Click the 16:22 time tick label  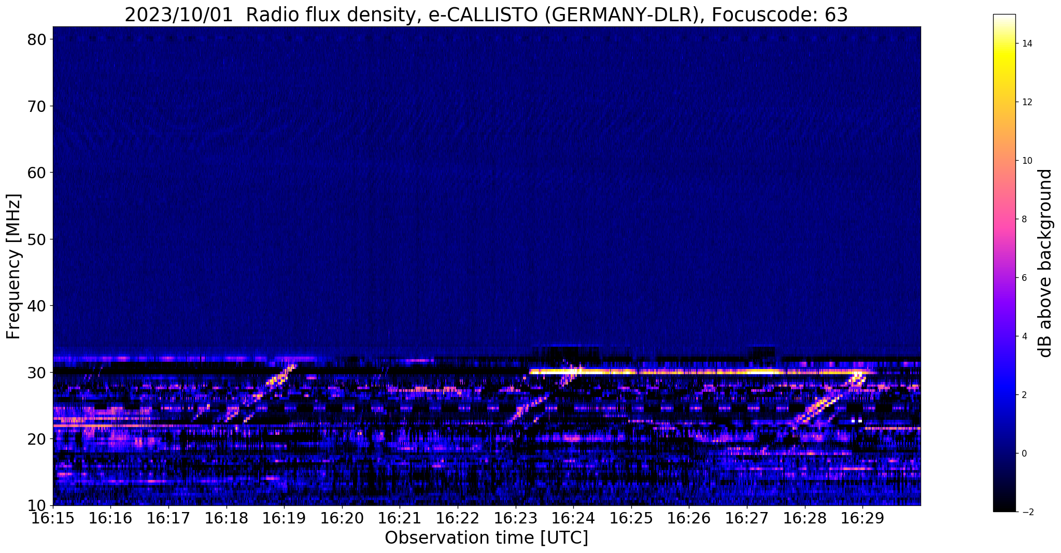click(458, 518)
